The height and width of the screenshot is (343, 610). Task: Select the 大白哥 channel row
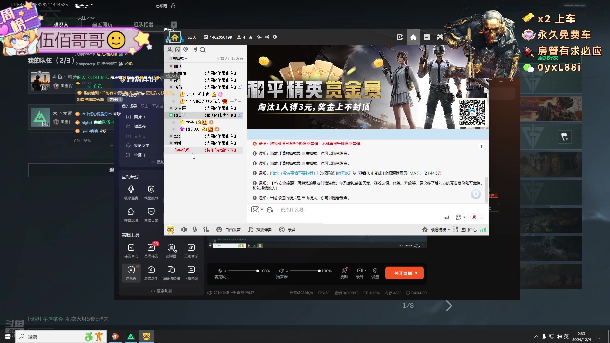coord(204,108)
